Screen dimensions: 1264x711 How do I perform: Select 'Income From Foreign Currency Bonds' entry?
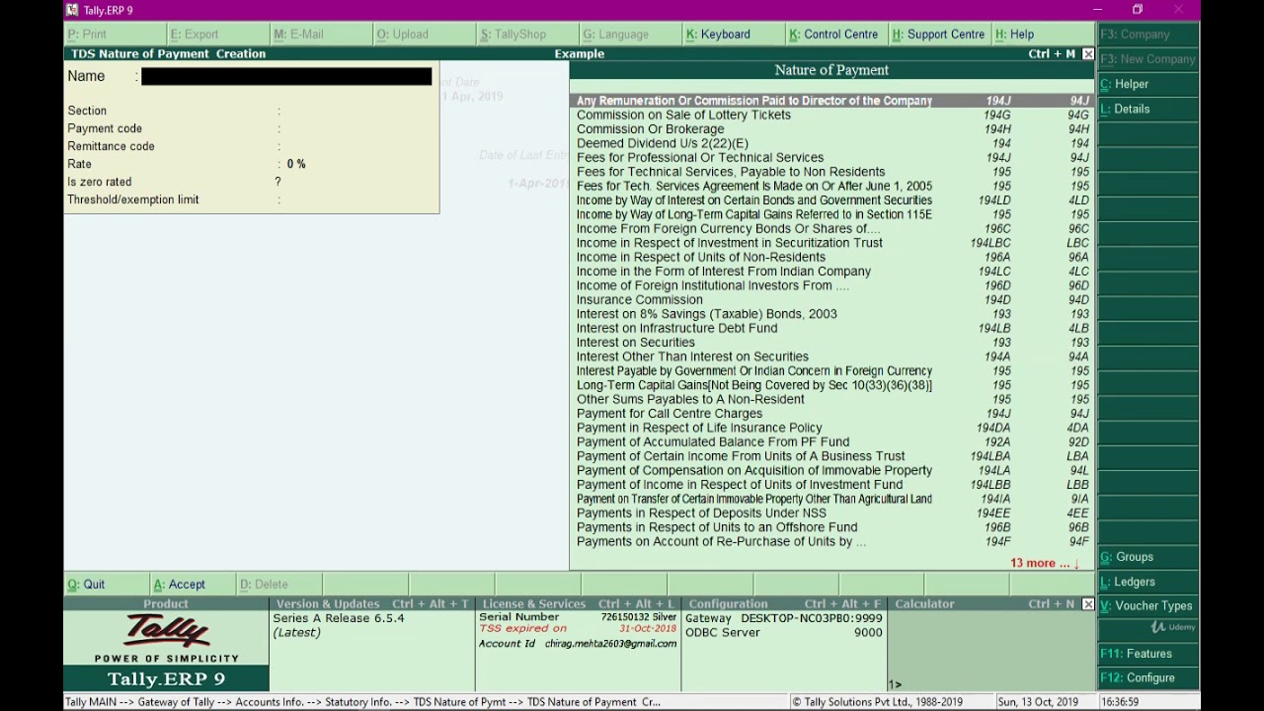click(832, 229)
